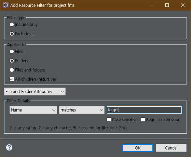Screen dimensions: 191x157
Task: Click the 'Applies to' group label
Action: pos(16,45)
